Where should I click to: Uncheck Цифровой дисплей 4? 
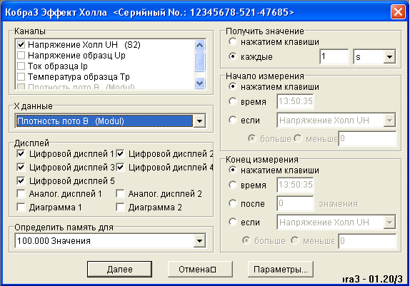[120, 167]
